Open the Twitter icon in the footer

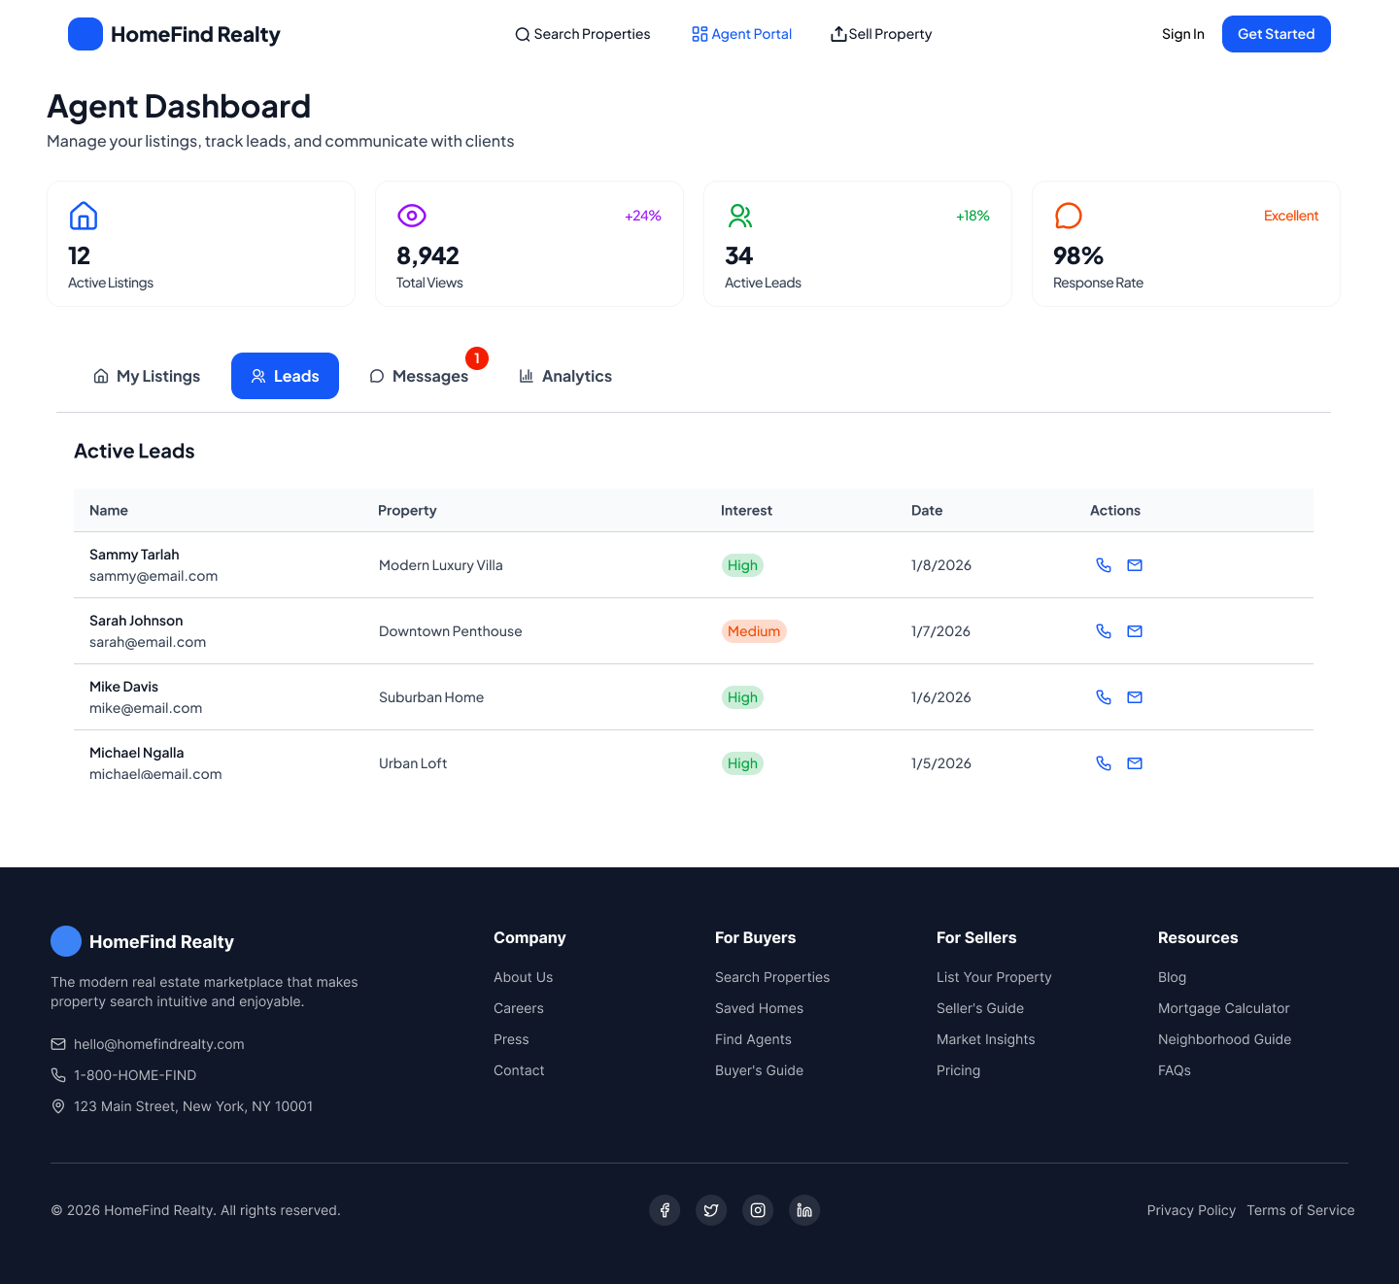(x=711, y=1210)
